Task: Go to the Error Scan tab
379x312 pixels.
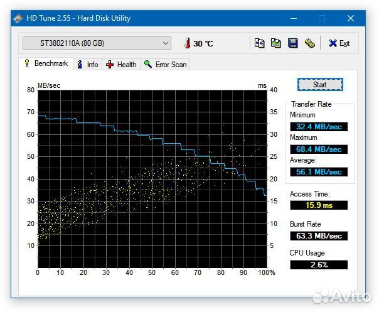Action: (165, 65)
